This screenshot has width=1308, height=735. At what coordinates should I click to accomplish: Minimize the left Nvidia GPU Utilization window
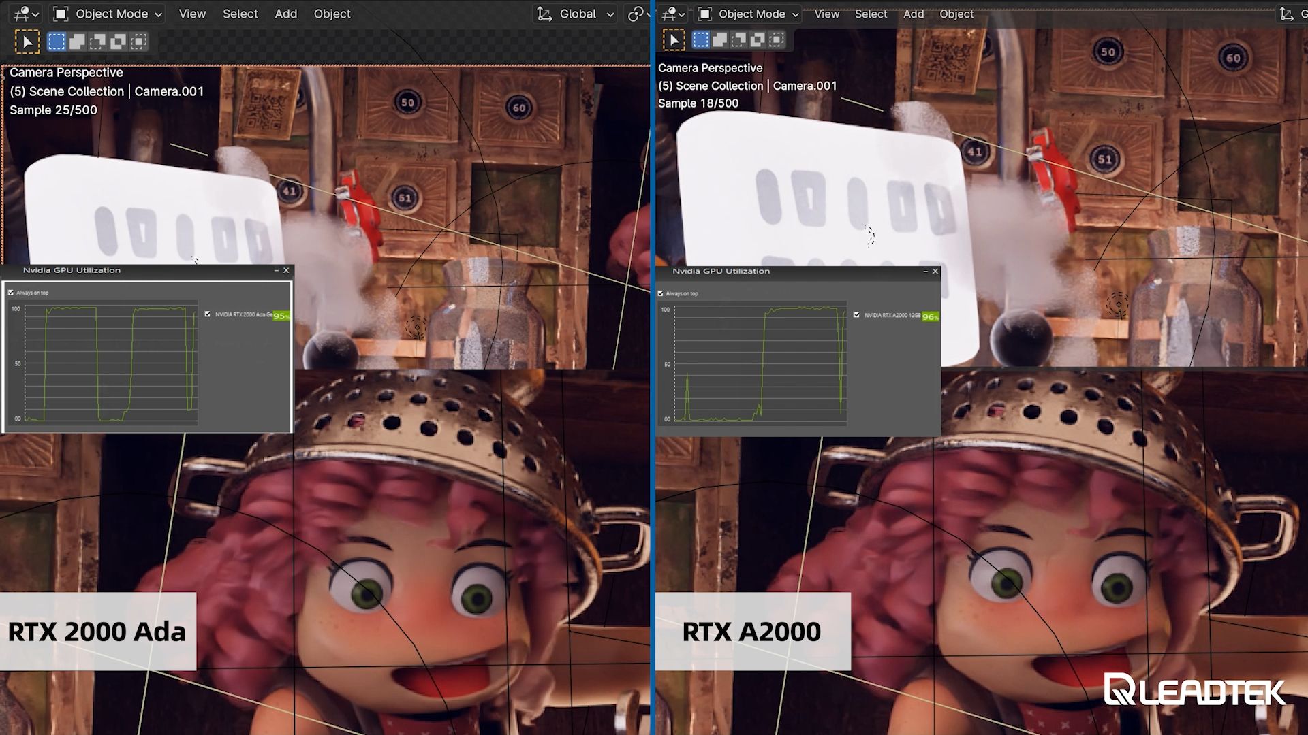pyautogui.click(x=276, y=270)
